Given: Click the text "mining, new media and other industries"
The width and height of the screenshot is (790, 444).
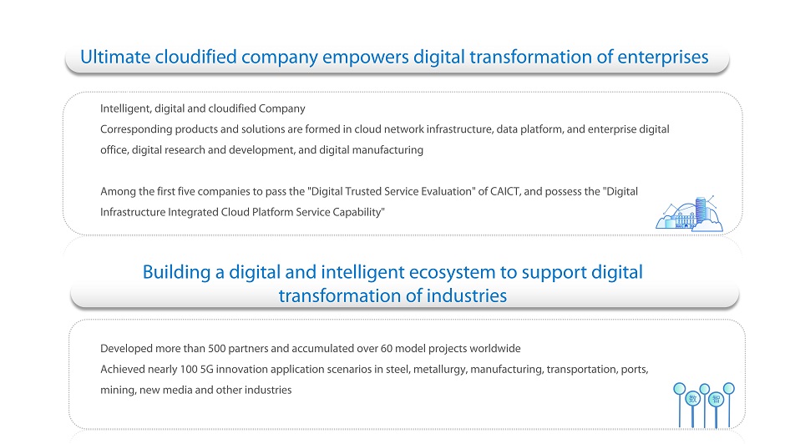Looking at the screenshot, I should tap(196, 390).
